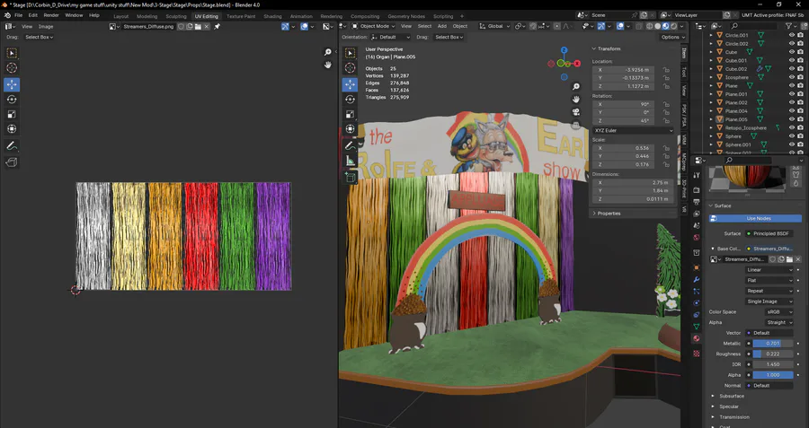Toggle camera view in the 3D viewport

coord(575,112)
